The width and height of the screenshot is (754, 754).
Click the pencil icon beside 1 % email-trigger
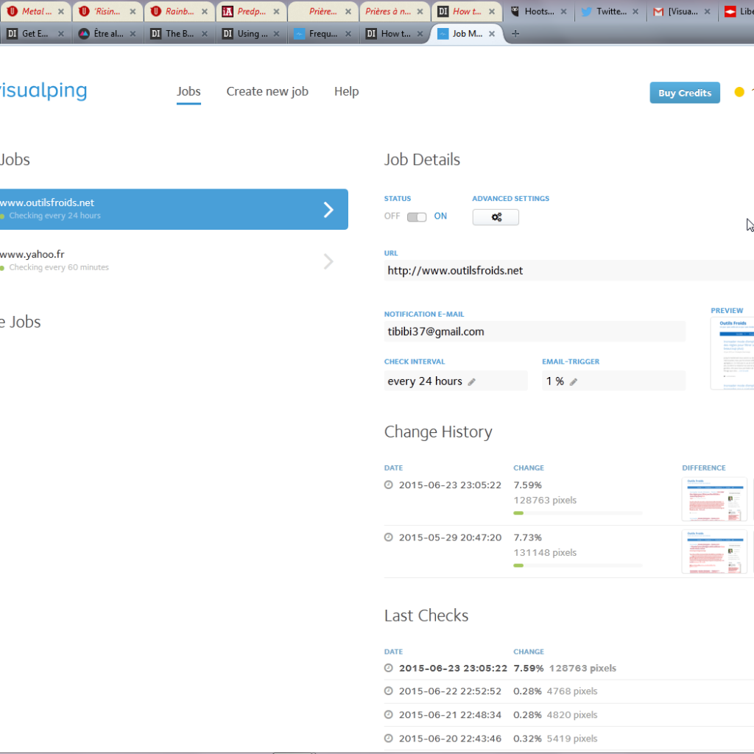click(573, 382)
